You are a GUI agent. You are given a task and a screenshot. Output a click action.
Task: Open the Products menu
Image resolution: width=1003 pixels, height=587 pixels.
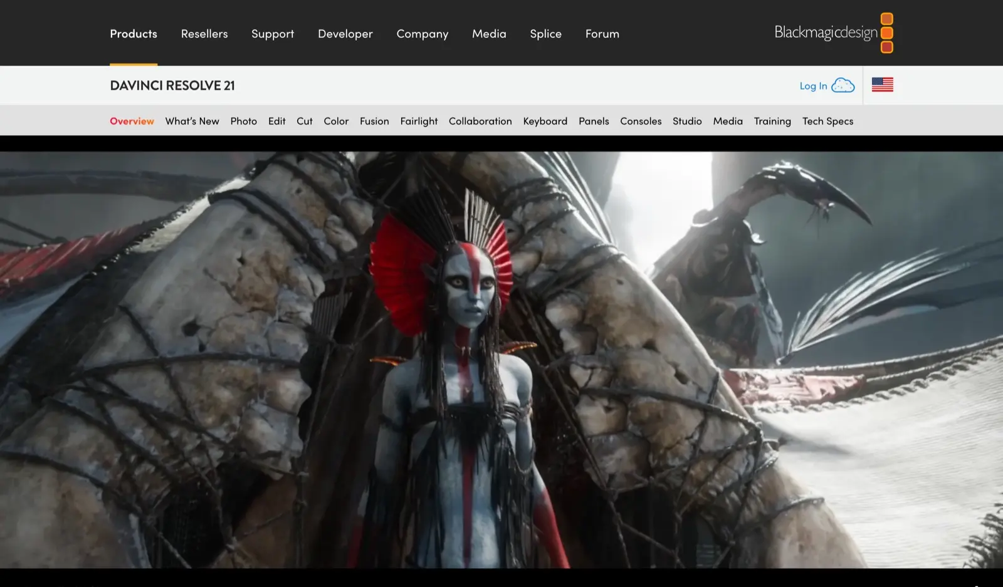click(x=134, y=34)
